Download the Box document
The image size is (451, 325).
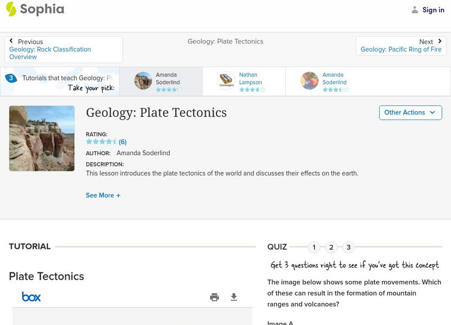point(234,297)
